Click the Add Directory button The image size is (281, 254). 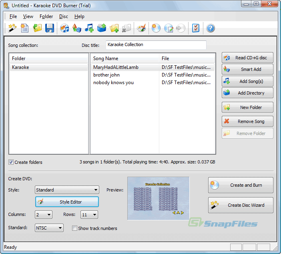pos(247,93)
